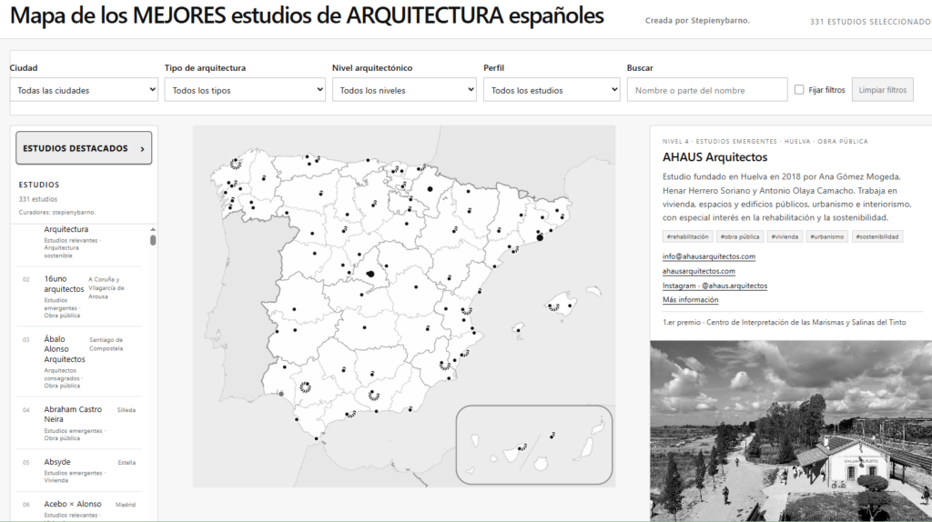932x522 pixels.
Task: Select the Málaga coast cluster marker
Action: click(x=350, y=414)
